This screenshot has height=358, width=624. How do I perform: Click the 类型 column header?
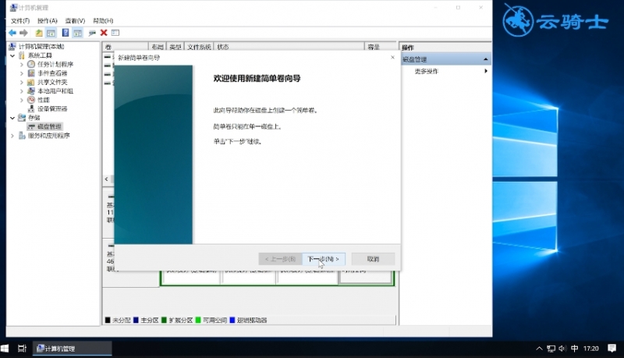click(x=175, y=47)
